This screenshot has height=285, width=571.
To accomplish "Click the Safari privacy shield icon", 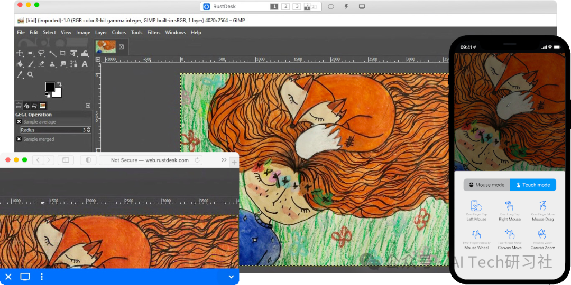I will coord(88,160).
